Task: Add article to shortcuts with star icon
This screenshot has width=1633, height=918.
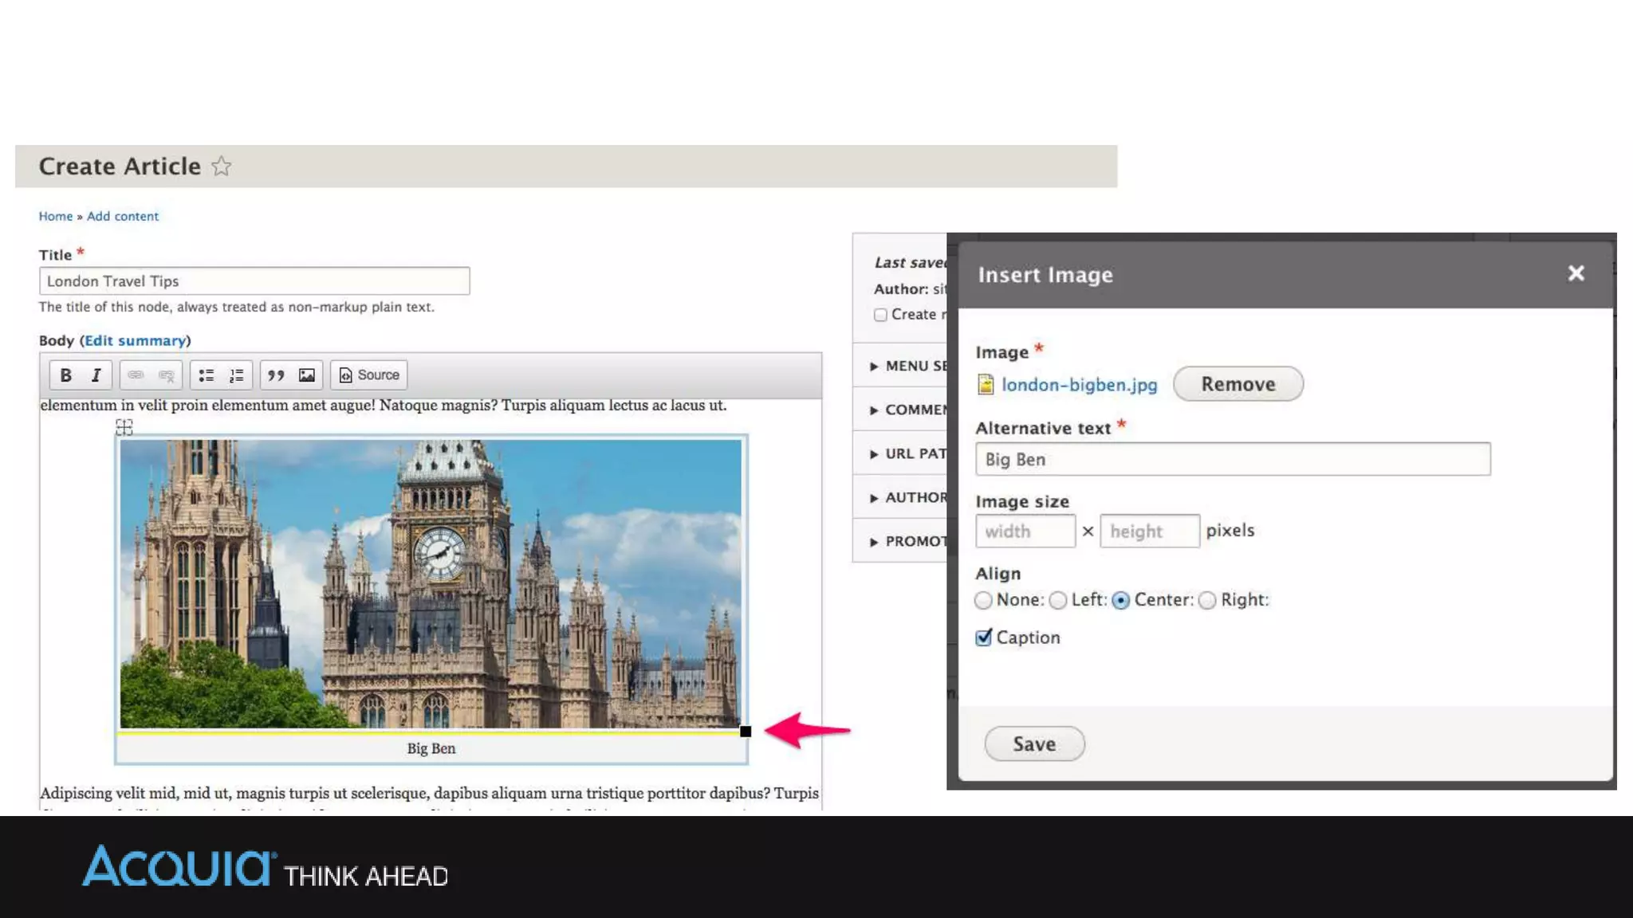Action: [x=221, y=167]
